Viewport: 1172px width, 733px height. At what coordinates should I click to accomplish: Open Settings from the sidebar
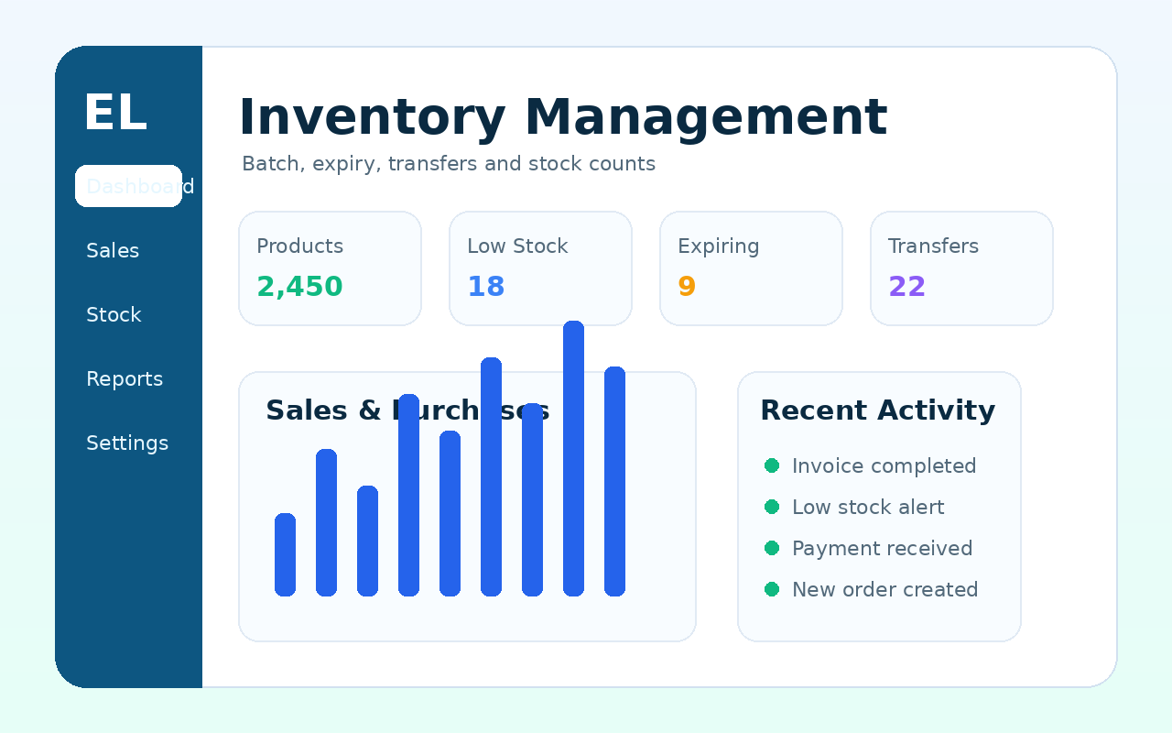pyautogui.click(x=127, y=443)
